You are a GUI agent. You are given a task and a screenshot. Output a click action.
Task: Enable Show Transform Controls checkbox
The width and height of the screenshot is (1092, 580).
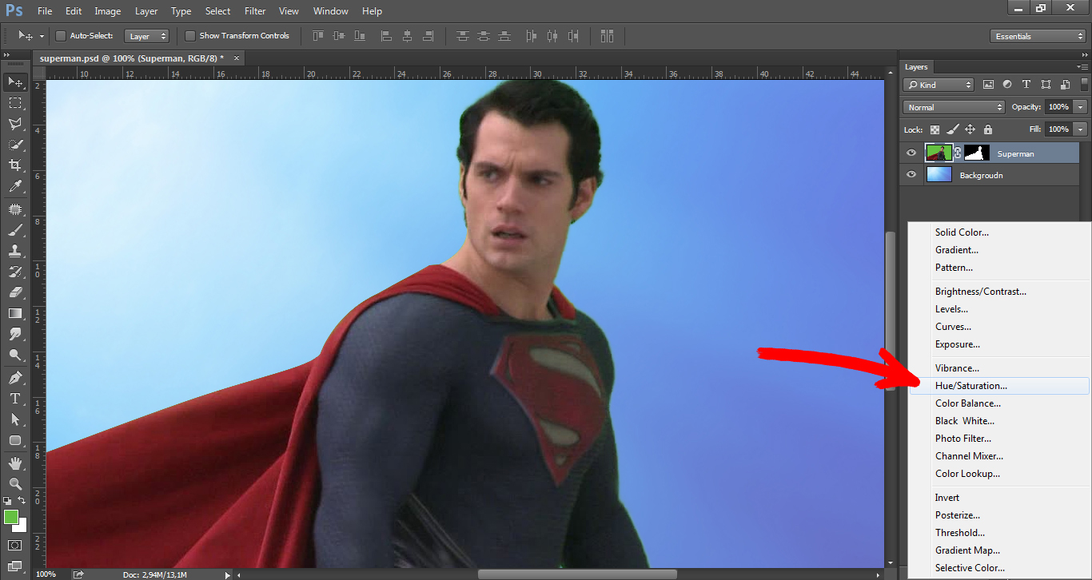click(190, 36)
